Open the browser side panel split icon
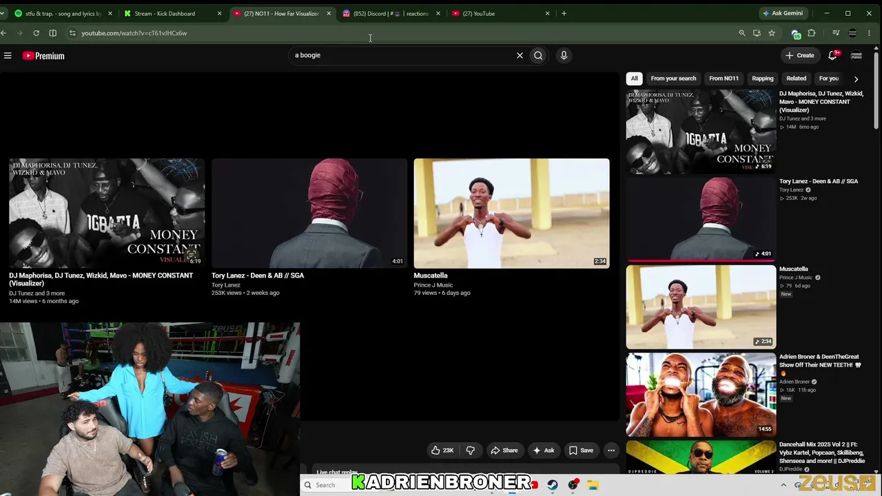Viewport: 882px width, 496px height. 53,33
